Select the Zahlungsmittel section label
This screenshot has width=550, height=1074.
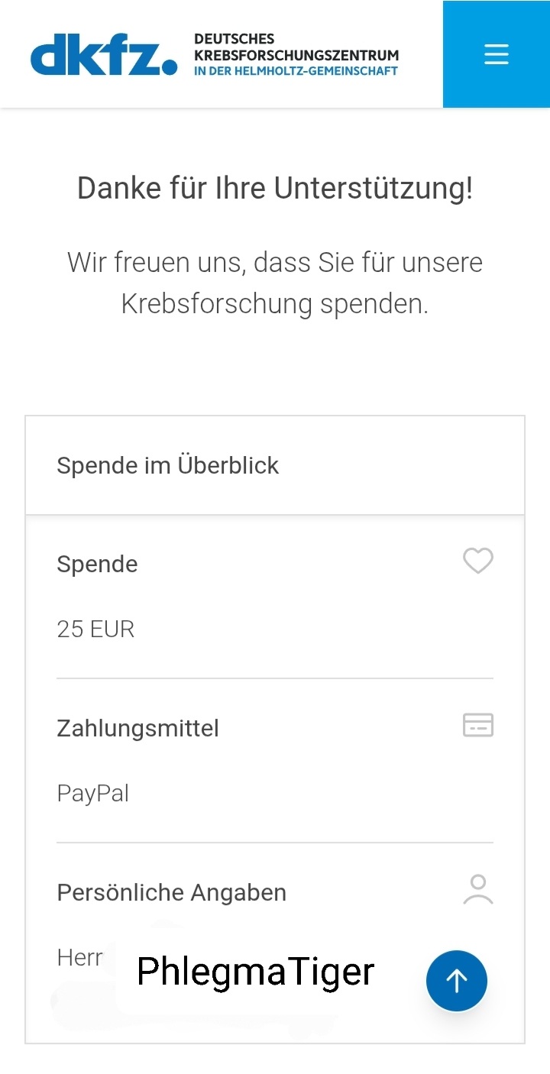pyautogui.click(x=137, y=729)
